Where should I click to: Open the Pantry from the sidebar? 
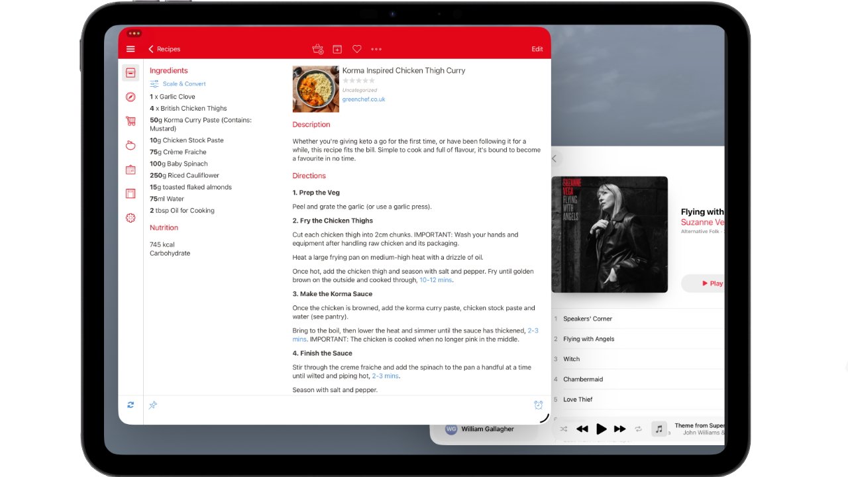point(131,145)
